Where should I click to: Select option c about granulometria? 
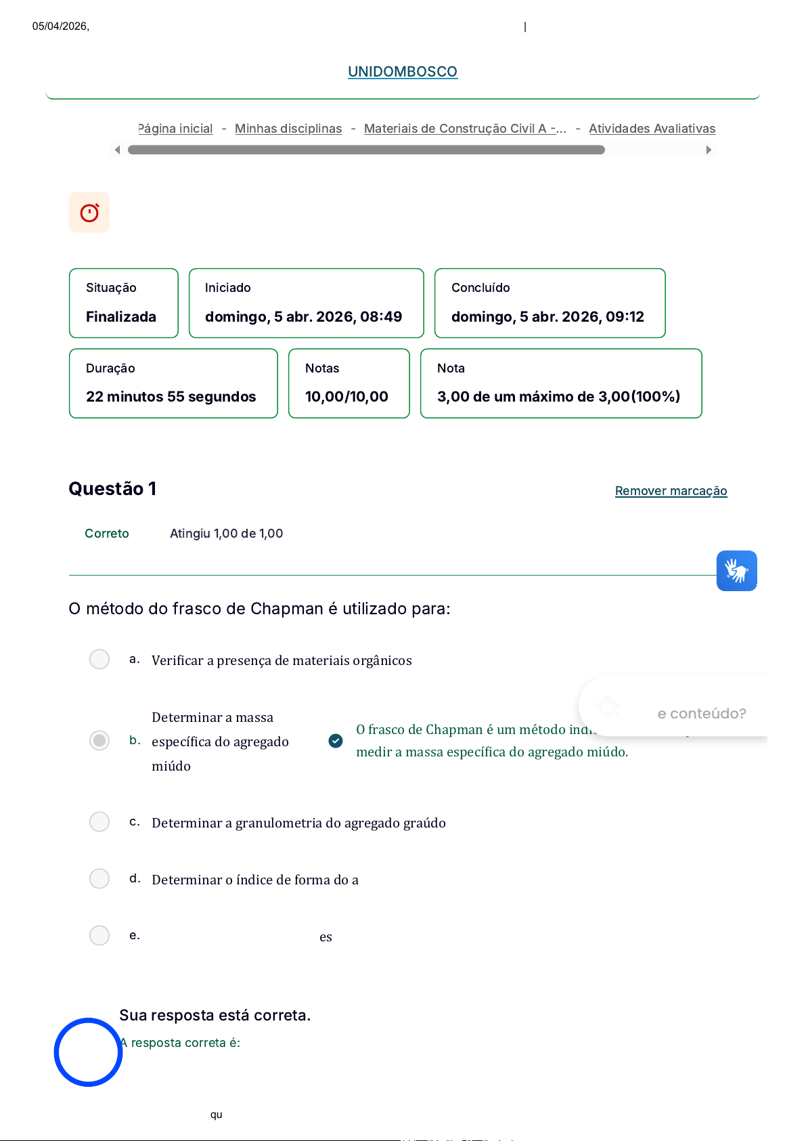(x=99, y=822)
